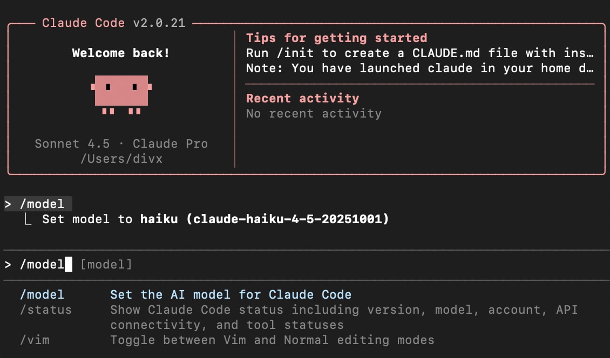Click the Show Claude Code status description
The height and width of the screenshot is (358, 610).
(x=344, y=309)
